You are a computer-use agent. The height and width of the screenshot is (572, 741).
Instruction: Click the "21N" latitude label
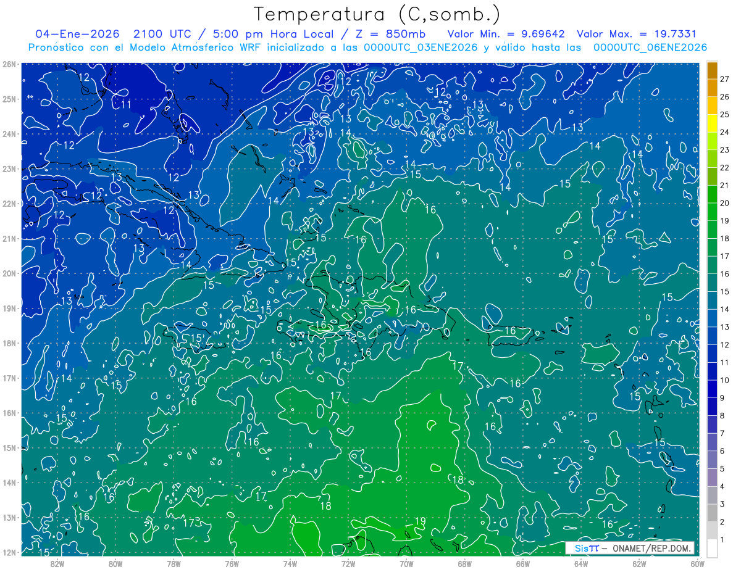[9, 238]
